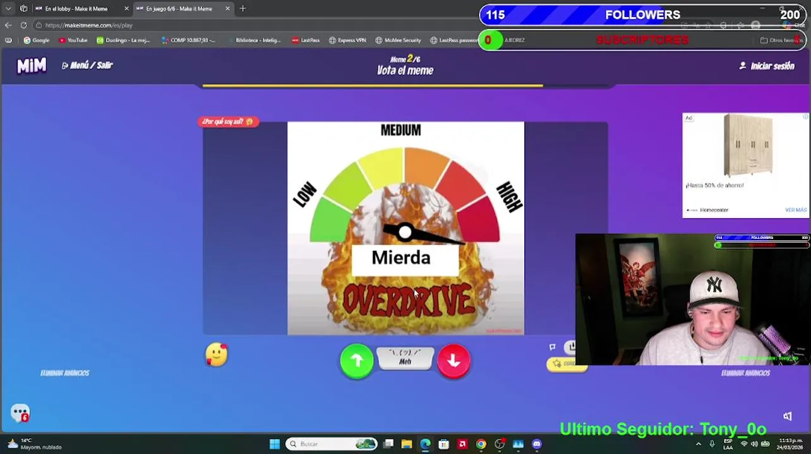Click the taskbar Buscar search box
811x454 pixels.
[332, 444]
